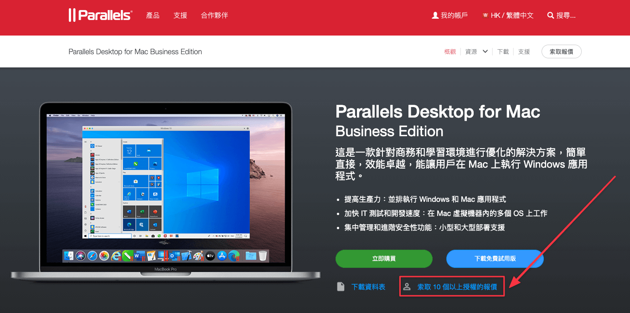Click the 索取報價 button
The width and height of the screenshot is (630, 313).
point(561,51)
